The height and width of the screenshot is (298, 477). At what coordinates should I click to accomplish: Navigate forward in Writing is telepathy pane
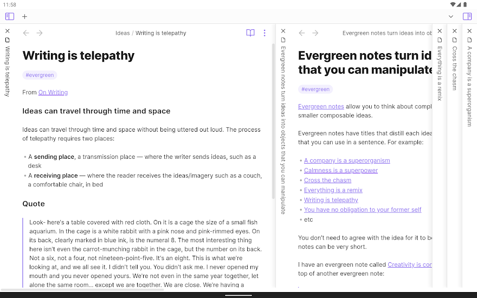pyautogui.click(x=40, y=33)
